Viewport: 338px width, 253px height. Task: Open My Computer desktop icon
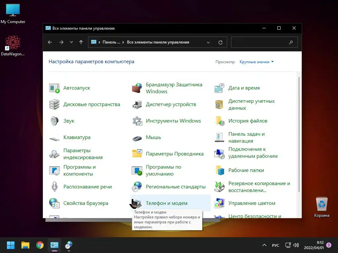tap(13, 14)
